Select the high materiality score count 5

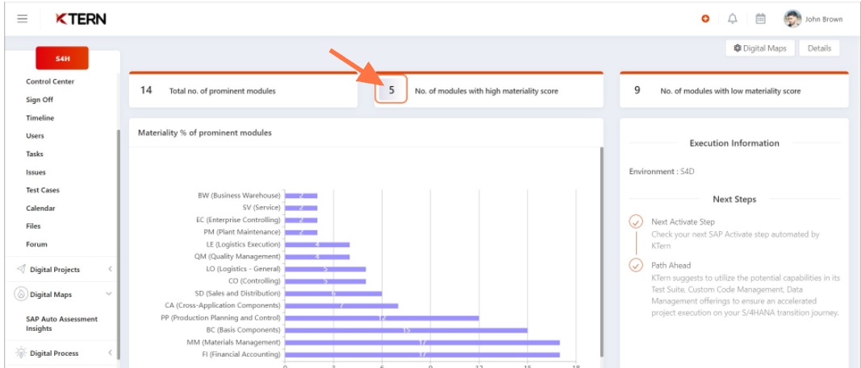pyautogui.click(x=391, y=90)
